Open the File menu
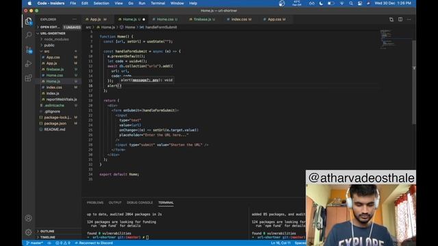 point(73,3)
